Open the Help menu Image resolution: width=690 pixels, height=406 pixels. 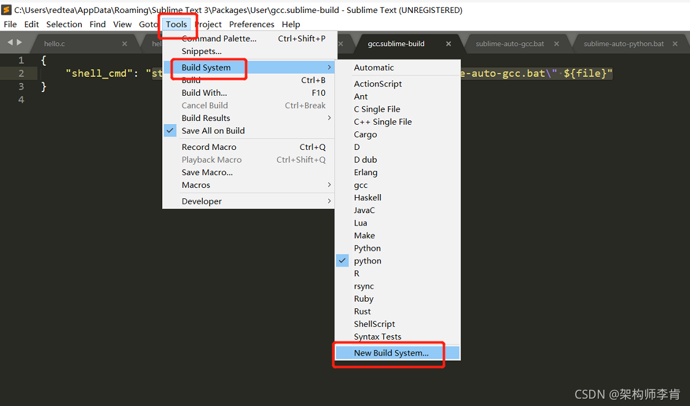pyautogui.click(x=291, y=24)
